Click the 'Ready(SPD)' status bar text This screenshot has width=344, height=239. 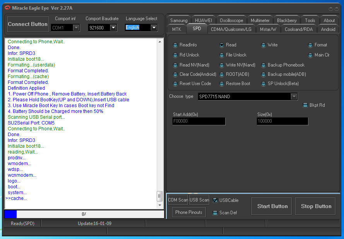(x=22, y=224)
